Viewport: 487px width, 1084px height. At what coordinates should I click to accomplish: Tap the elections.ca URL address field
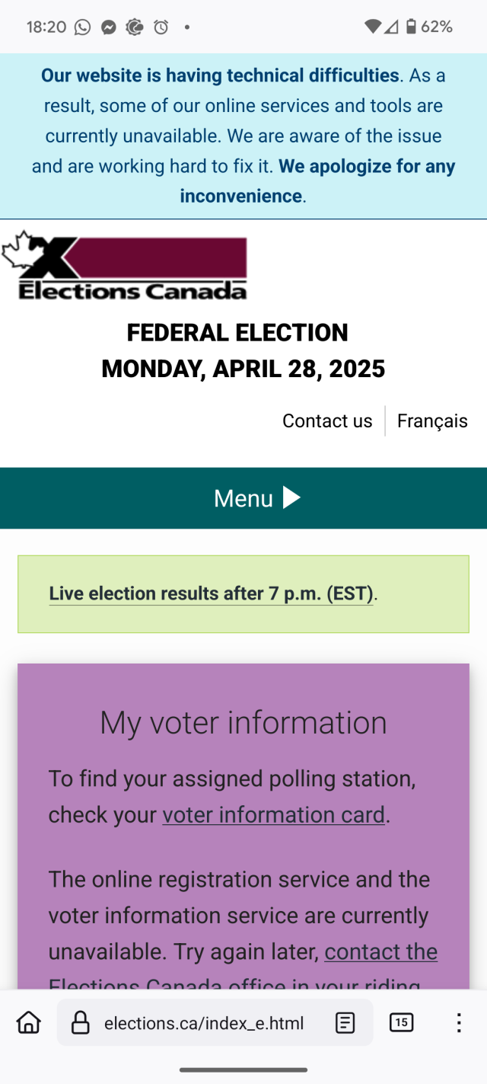pos(204,1023)
